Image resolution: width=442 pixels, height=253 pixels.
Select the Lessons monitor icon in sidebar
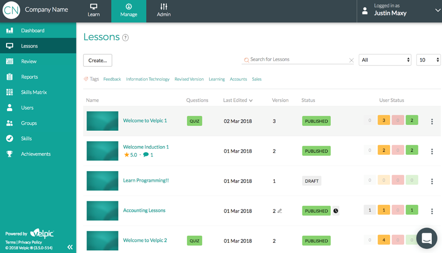click(x=9, y=46)
